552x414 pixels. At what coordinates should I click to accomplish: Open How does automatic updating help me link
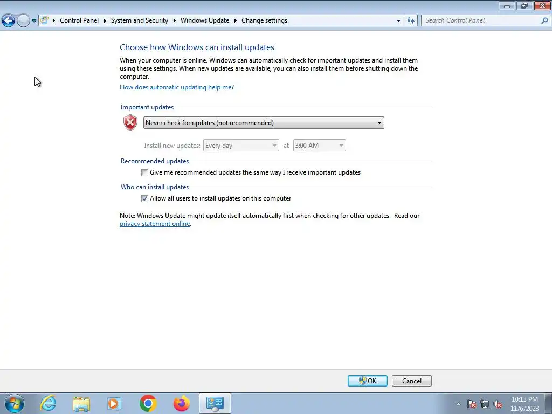point(177,87)
